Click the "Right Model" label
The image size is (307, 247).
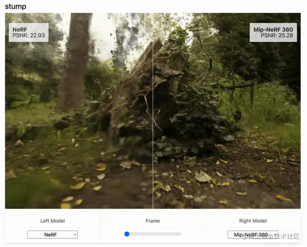tap(253, 221)
